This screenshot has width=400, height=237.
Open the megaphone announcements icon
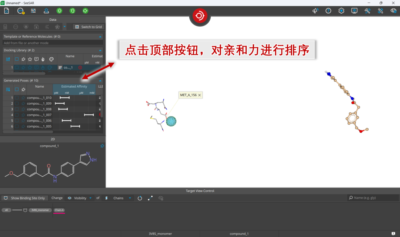315,11
